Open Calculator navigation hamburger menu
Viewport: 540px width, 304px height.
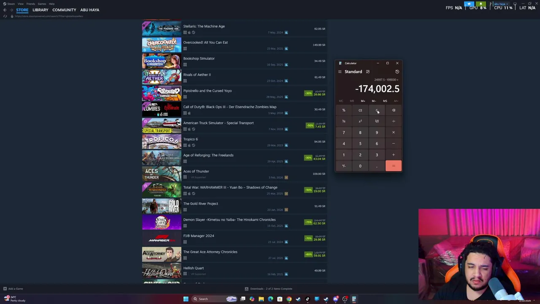pos(340,72)
